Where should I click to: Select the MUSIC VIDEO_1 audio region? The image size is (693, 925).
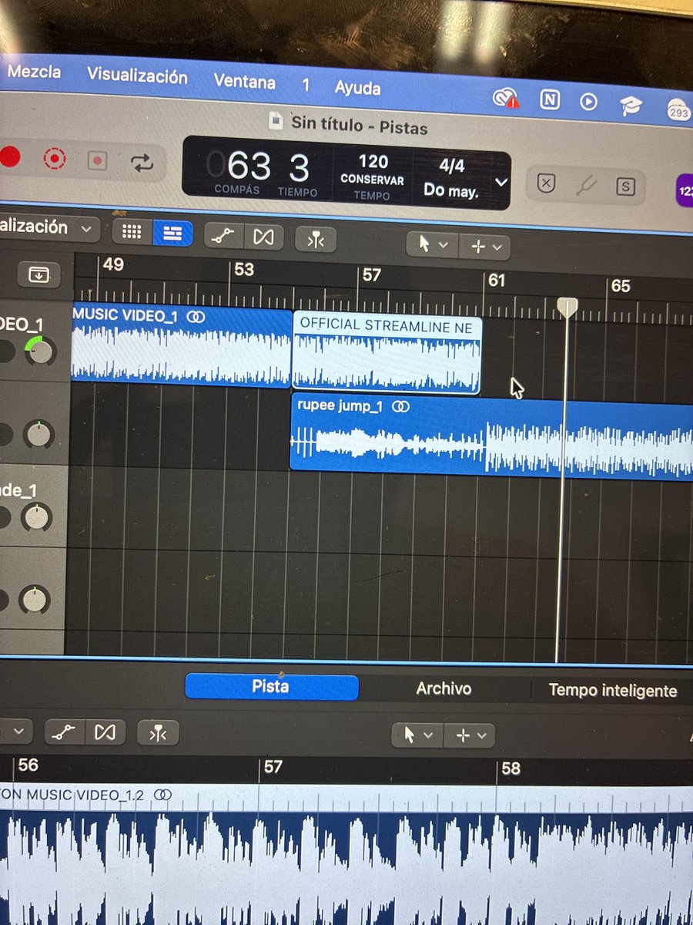pos(182,345)
